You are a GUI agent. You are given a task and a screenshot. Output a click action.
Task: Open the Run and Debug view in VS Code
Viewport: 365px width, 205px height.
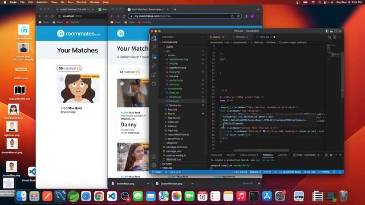(154, 65)
